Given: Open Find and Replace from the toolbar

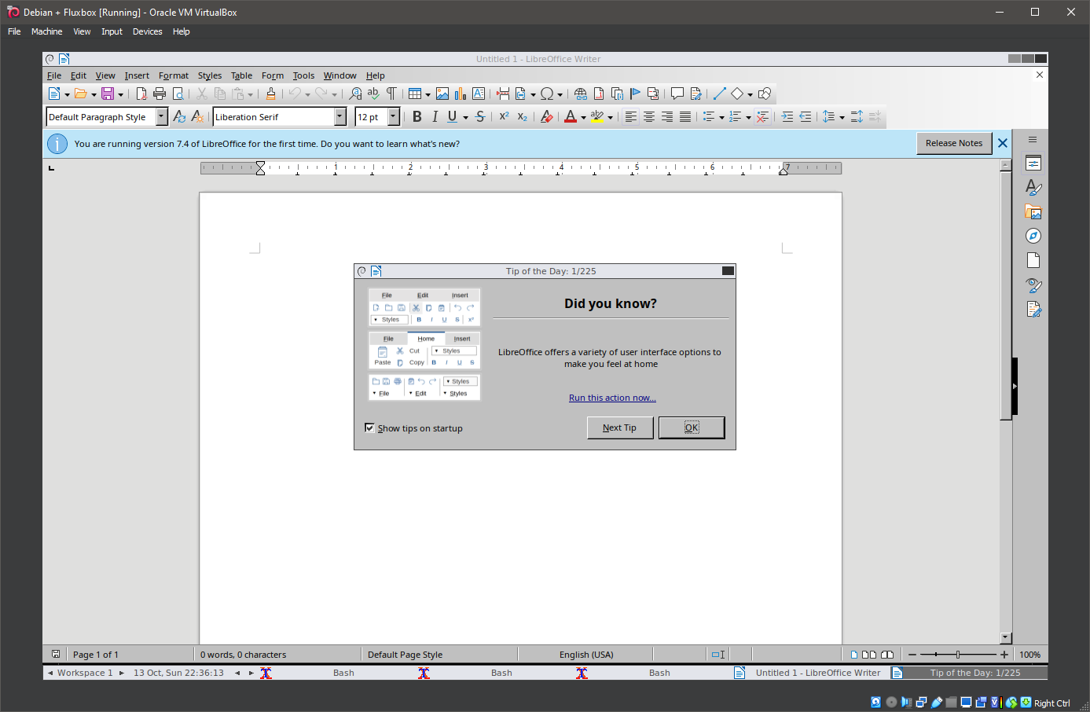Looking at the screenshot, I should [355, 94].
